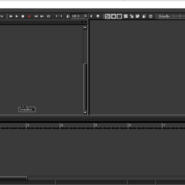Click the '1 · 1' position display
Viewport: 185px width, 185px height.
[x=59, y=16]
